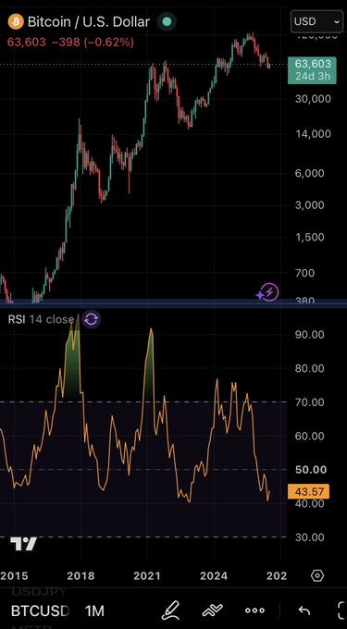The width and height of the screenshot is (347, 629).
Task: Tap the 2024 time axis label
Action: [214, 576]
